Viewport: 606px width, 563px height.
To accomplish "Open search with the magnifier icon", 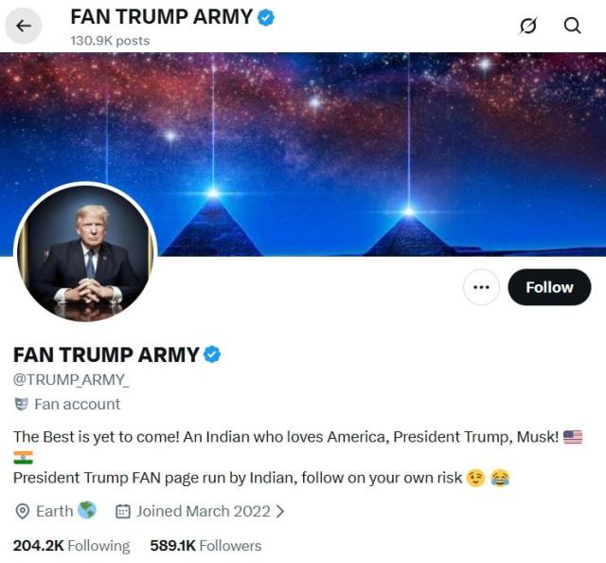I will click(572, 27).
